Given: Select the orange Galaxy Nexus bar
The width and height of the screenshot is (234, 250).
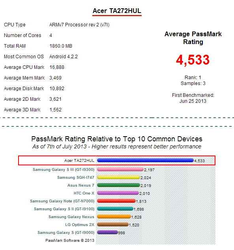Looking at the screenshot, I should coord(114,217).
